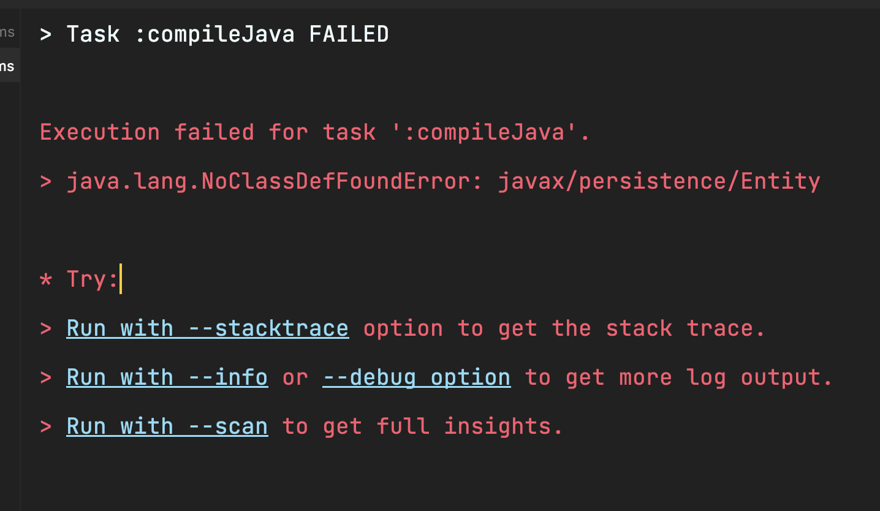Select the highlighted build tree row on left
The height and width of the screenshot is (511, 880).
(9, 66)
